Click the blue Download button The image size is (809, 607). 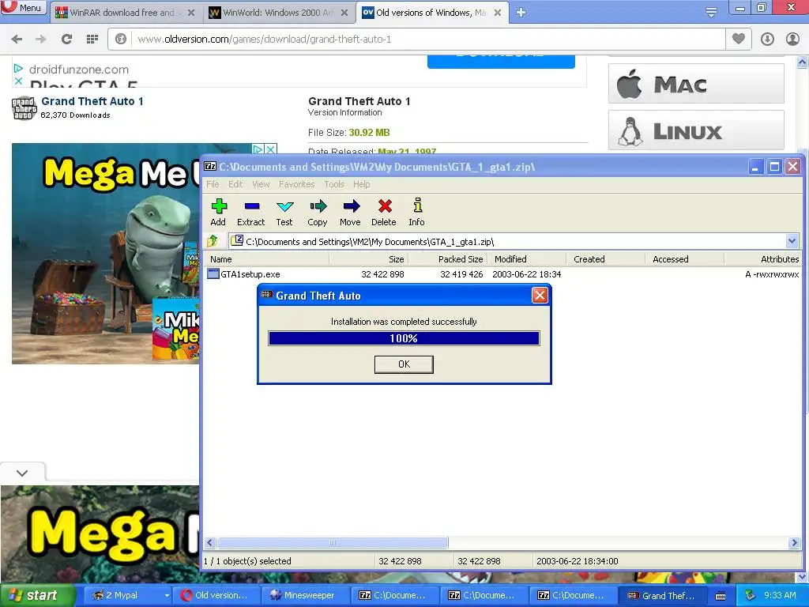coord(501,60)
